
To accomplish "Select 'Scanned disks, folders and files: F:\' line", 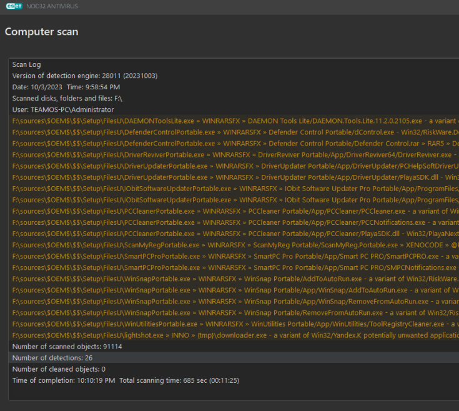I will (x=234, y=98).
